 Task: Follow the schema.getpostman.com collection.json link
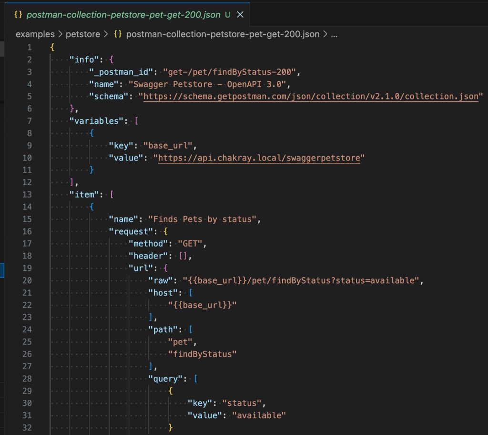coord(310,97)
